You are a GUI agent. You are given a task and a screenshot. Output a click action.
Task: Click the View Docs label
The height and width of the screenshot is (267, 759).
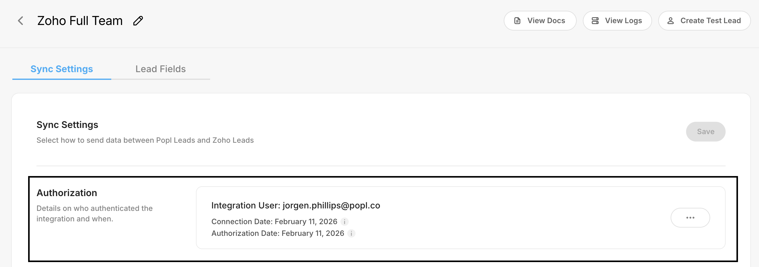[x=546, y=21]
